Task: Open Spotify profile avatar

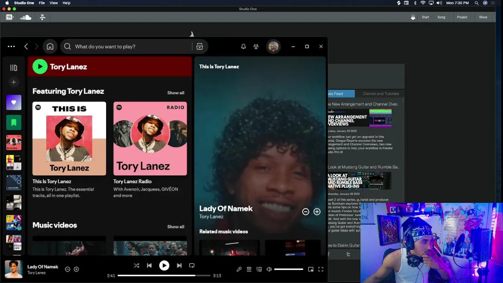Action: tap(274, 46)
